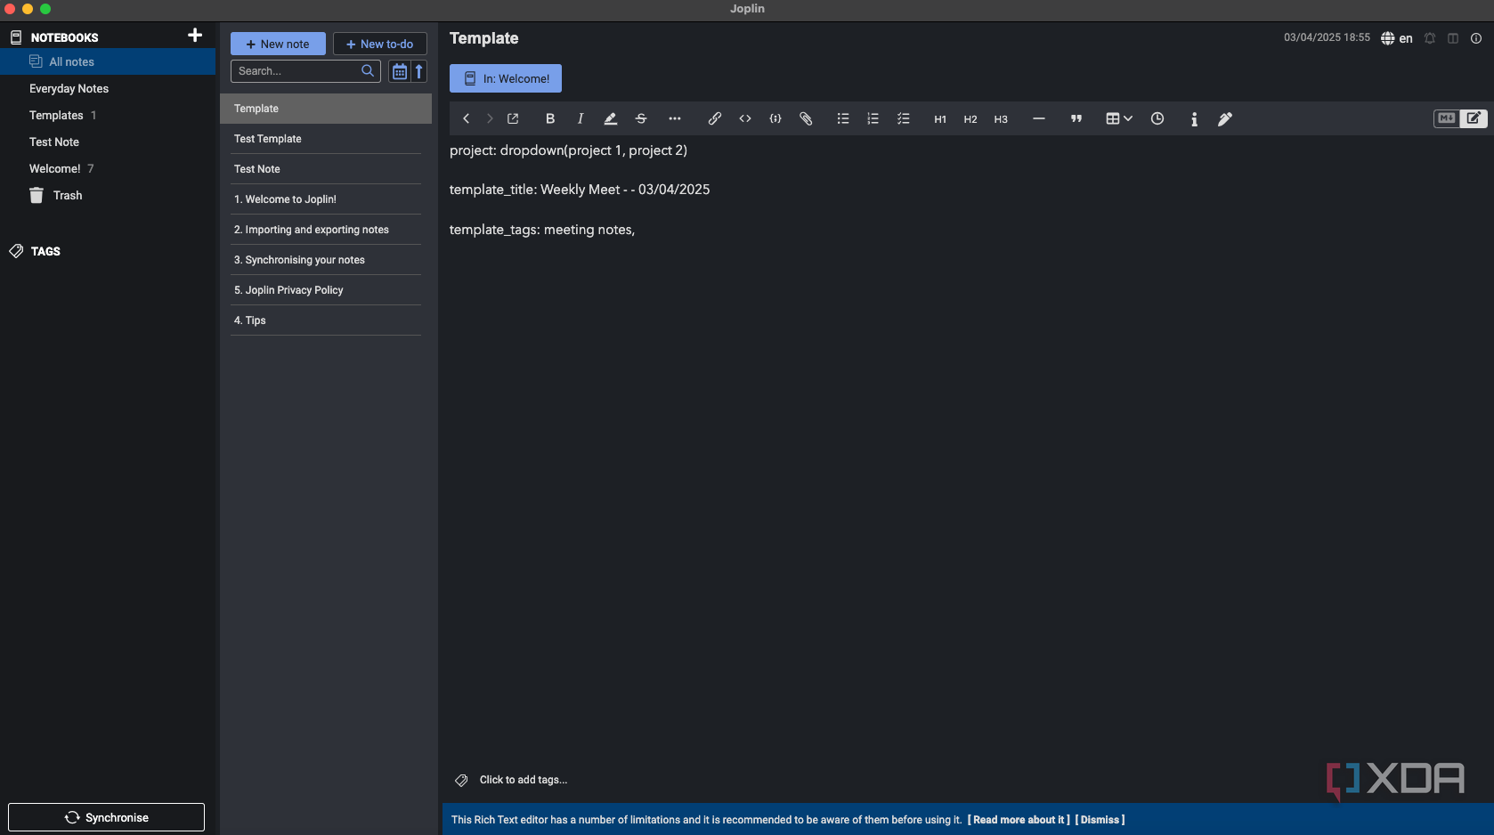
Task: Focus the note Search field
Action: pos(305,71)
